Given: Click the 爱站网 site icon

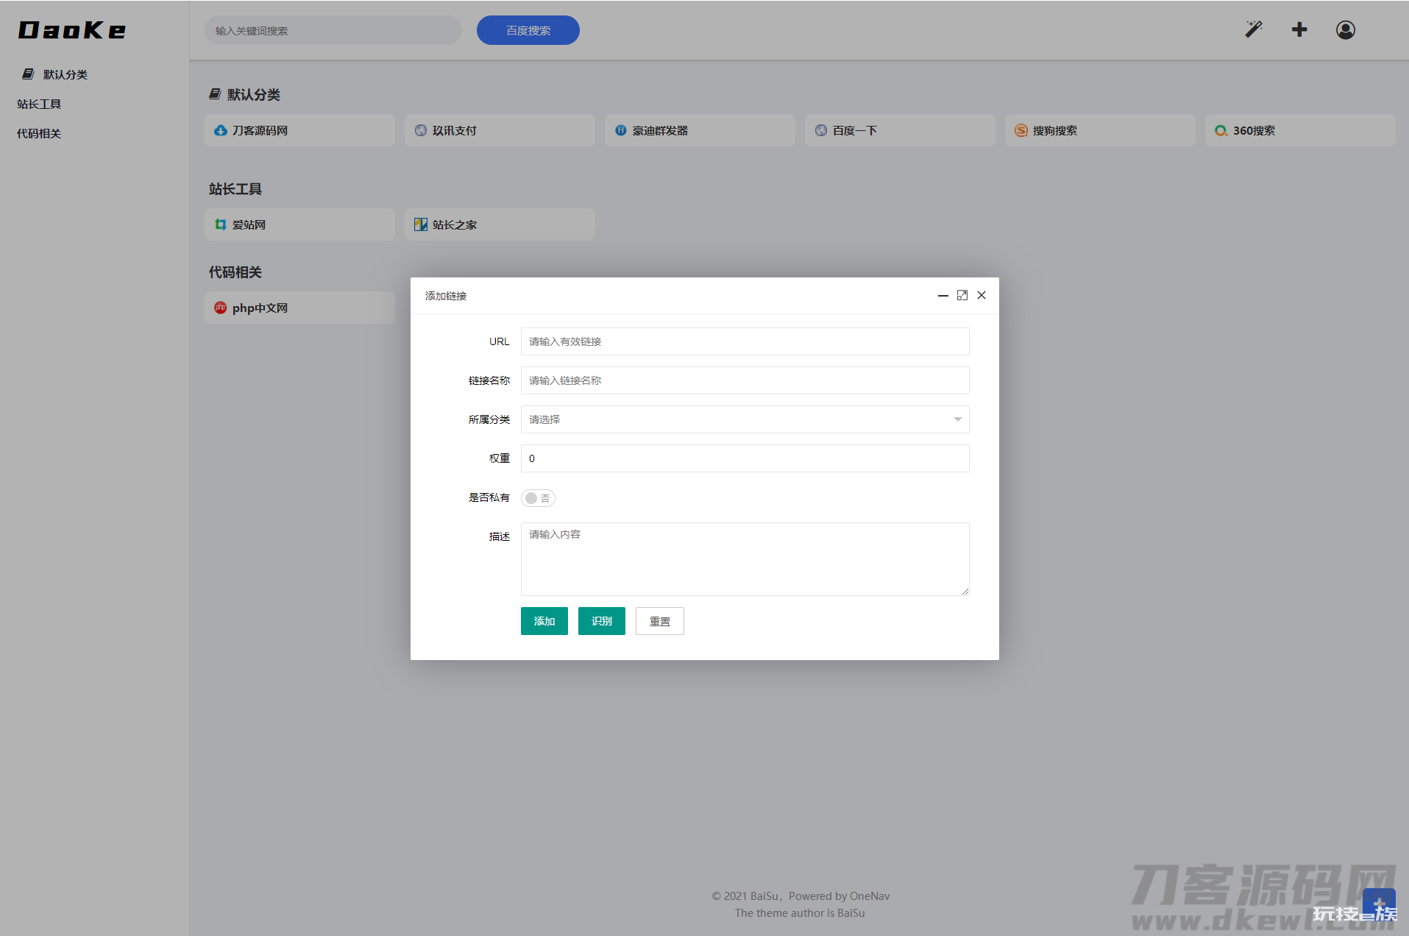Looking at the screenshot, I should tap(221, 224).
